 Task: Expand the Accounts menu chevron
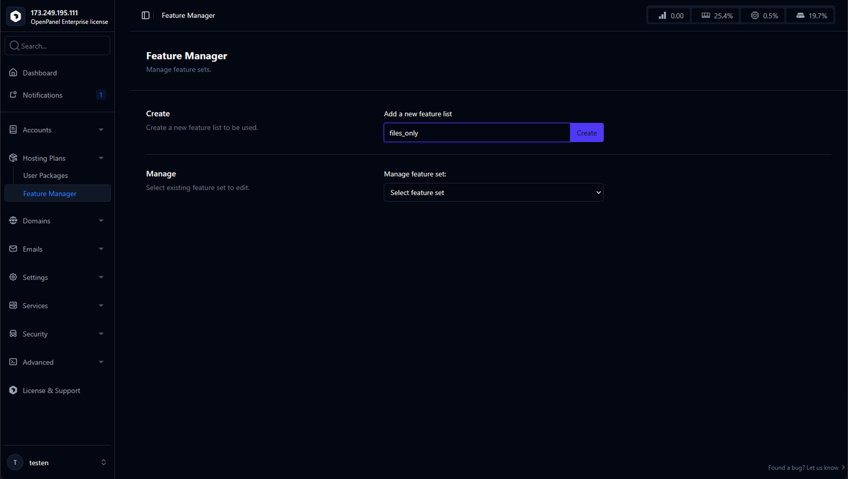tap(101, 130)
